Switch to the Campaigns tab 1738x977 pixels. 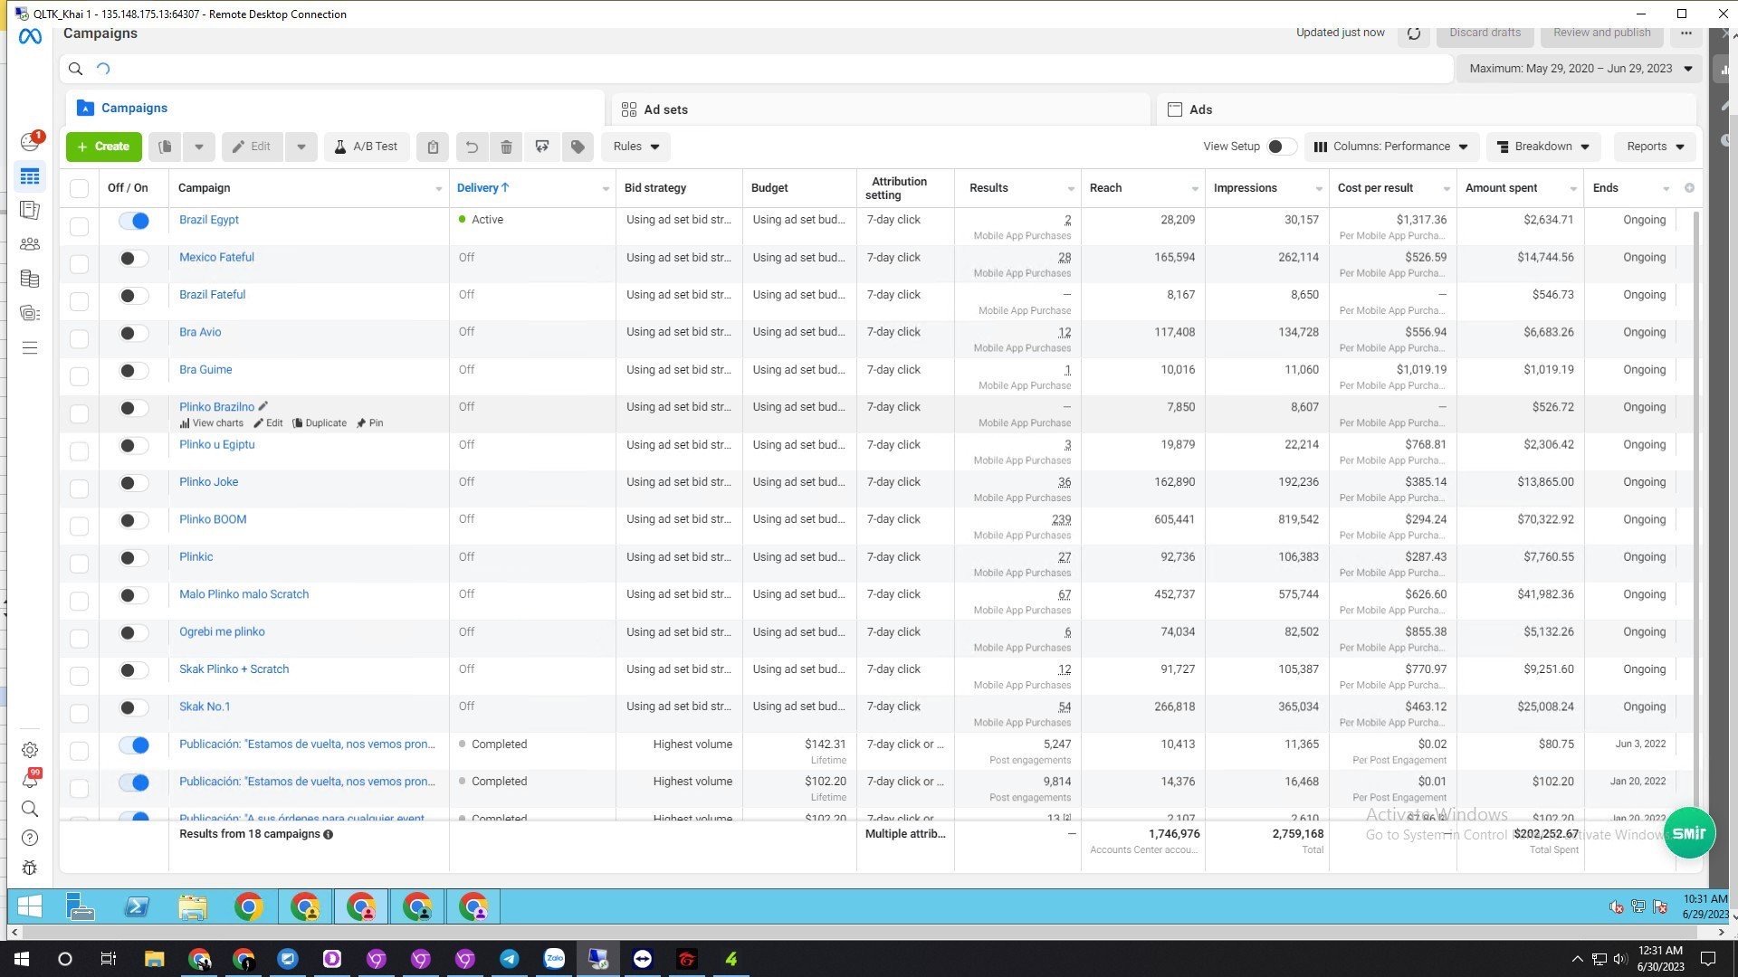pyautogui.click(x=335, y=108)
